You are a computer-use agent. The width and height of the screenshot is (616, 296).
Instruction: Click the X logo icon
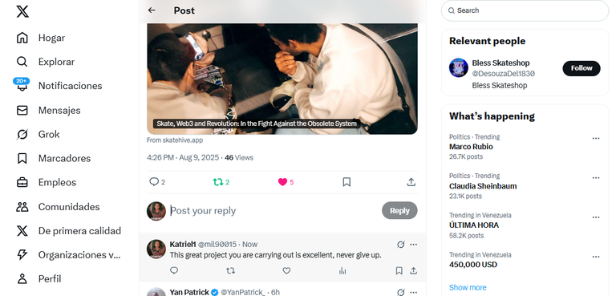pos(22,11)
